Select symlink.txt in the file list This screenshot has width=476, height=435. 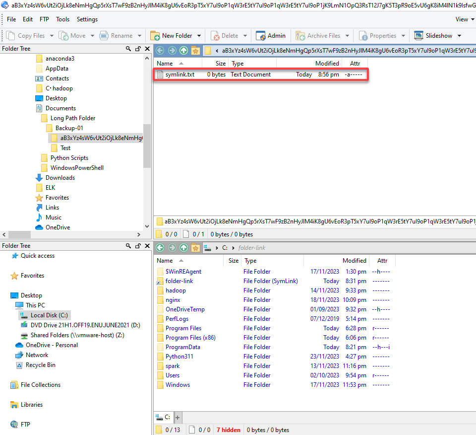coord(261,74)
